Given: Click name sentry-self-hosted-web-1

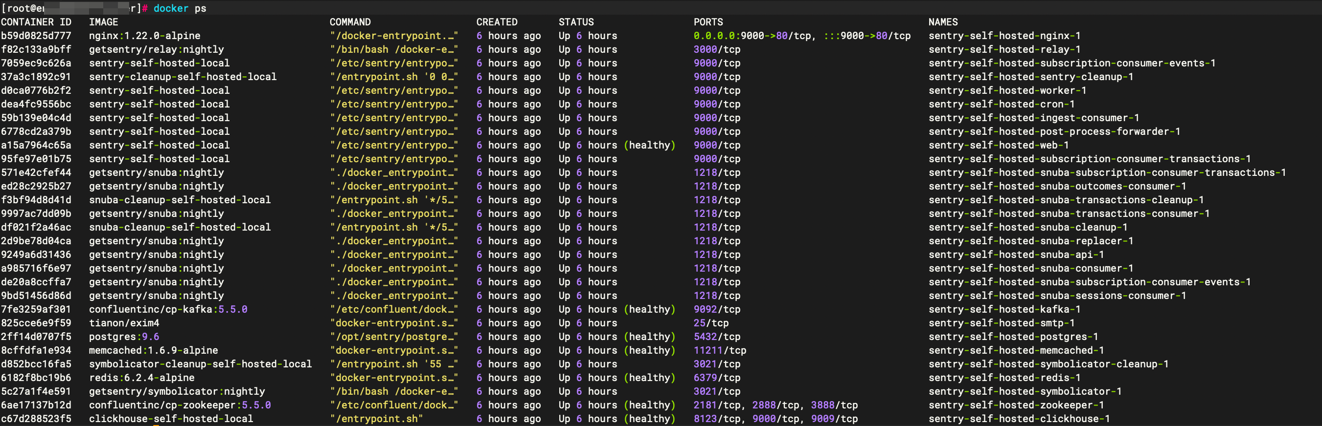Looking at the screenshot, I should (998, 145).
